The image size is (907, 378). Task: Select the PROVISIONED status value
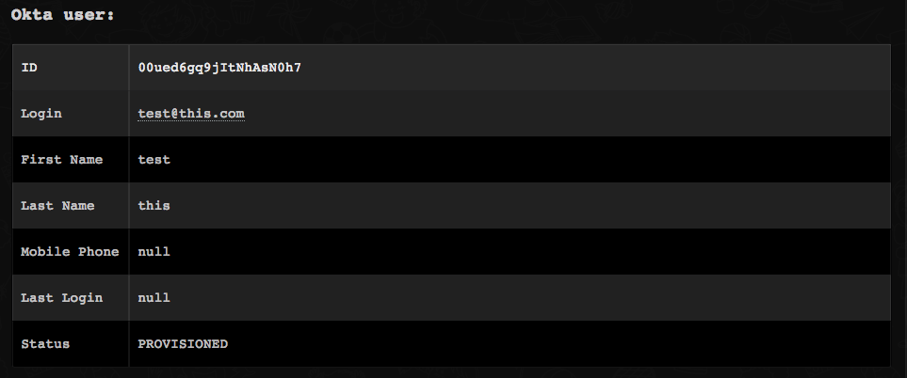pyautogui.click(x=183, y=344)
